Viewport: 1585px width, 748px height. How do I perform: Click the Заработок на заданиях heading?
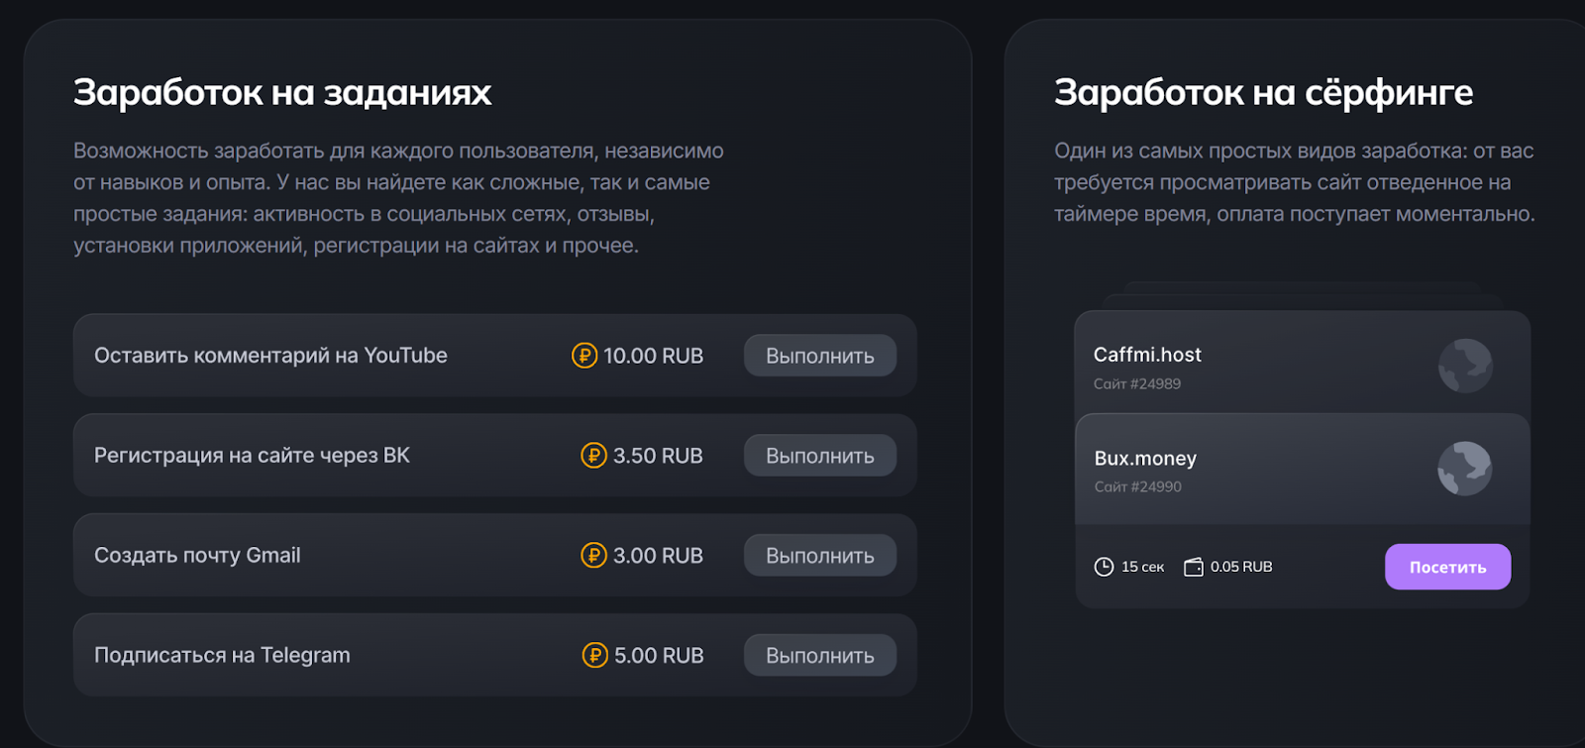click(282, 92)
